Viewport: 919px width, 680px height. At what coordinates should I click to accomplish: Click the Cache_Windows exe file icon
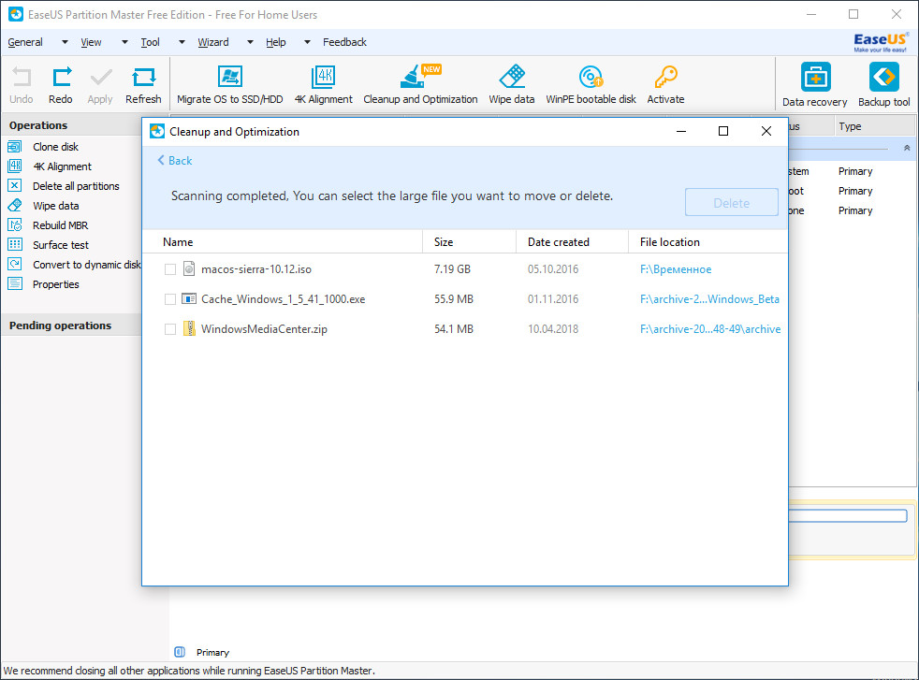pos(189,298)
